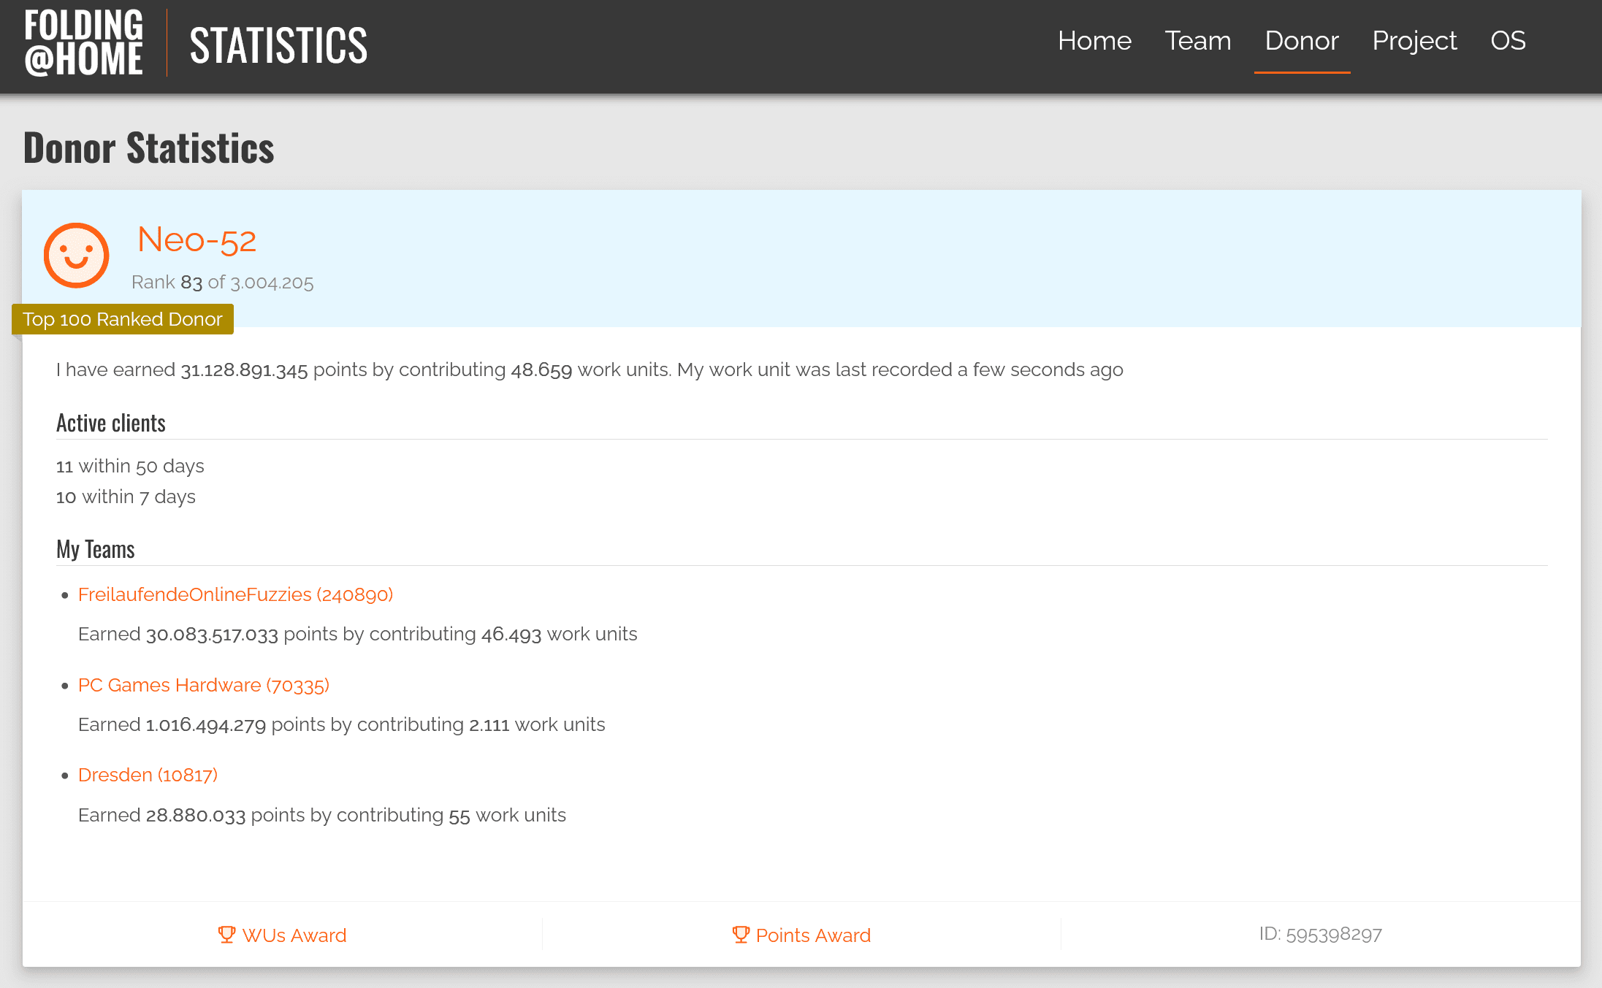Screen dimensions: 1602x988
Task: Select the Donor tab
Action: click(1301, 41)
